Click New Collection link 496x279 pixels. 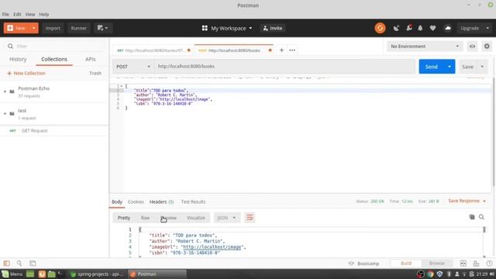tap(26, 73)
